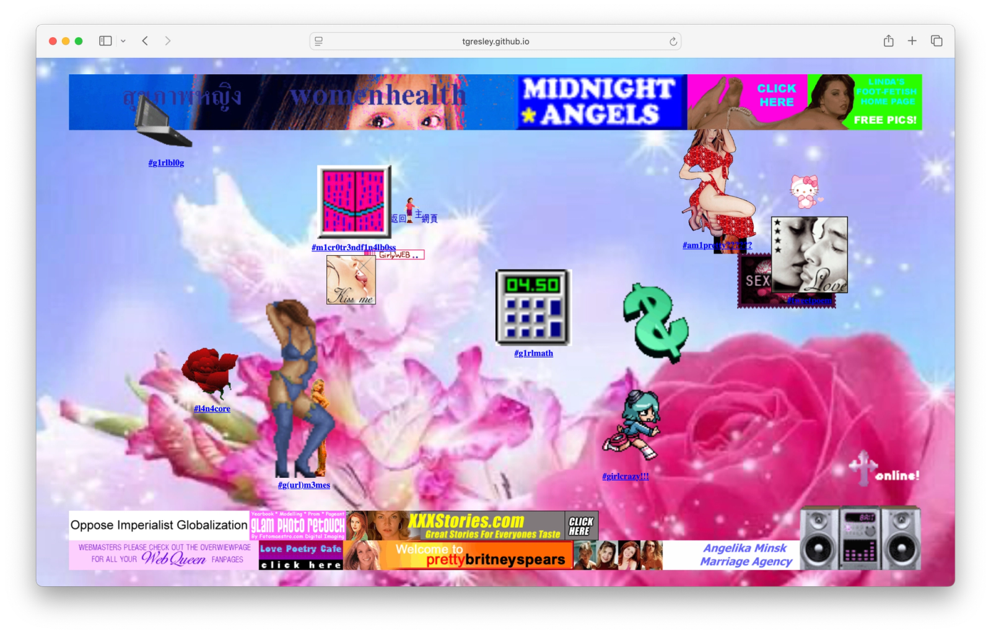Follow the #g(url)m3mes link
Image resolution: width=991 pixels, height=634 pixels.
304,485
